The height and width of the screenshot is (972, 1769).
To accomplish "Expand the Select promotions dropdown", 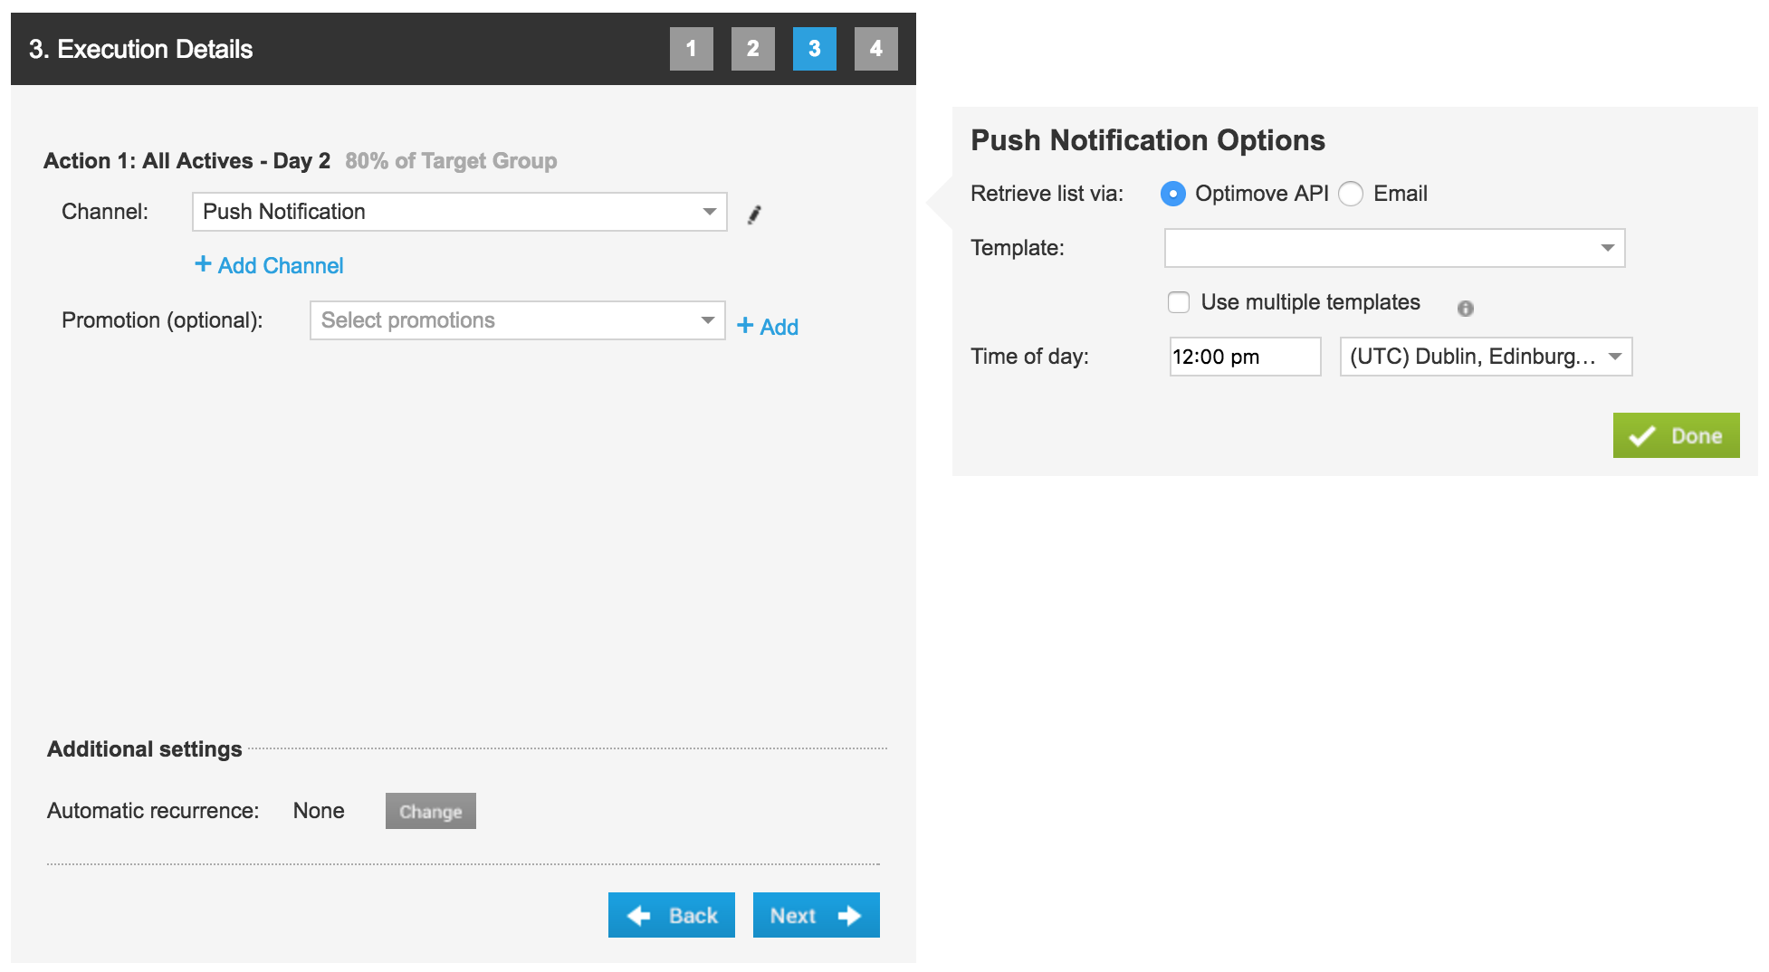I will click(x=517, y=320).
